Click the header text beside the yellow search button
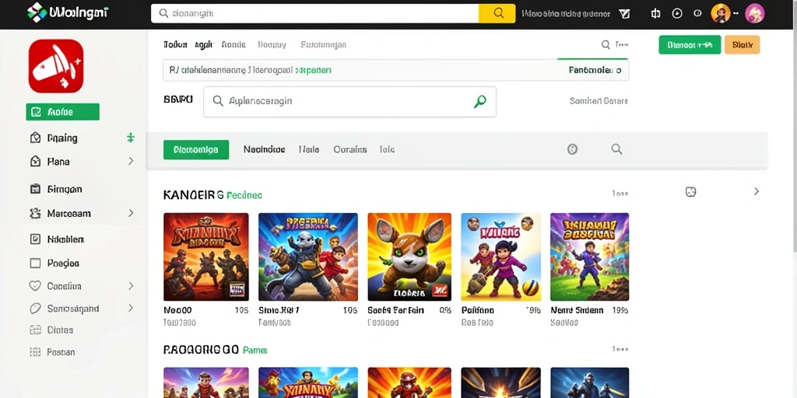Image resolution: width=797 pixels, height=398 pixels. tap(566, 14)
